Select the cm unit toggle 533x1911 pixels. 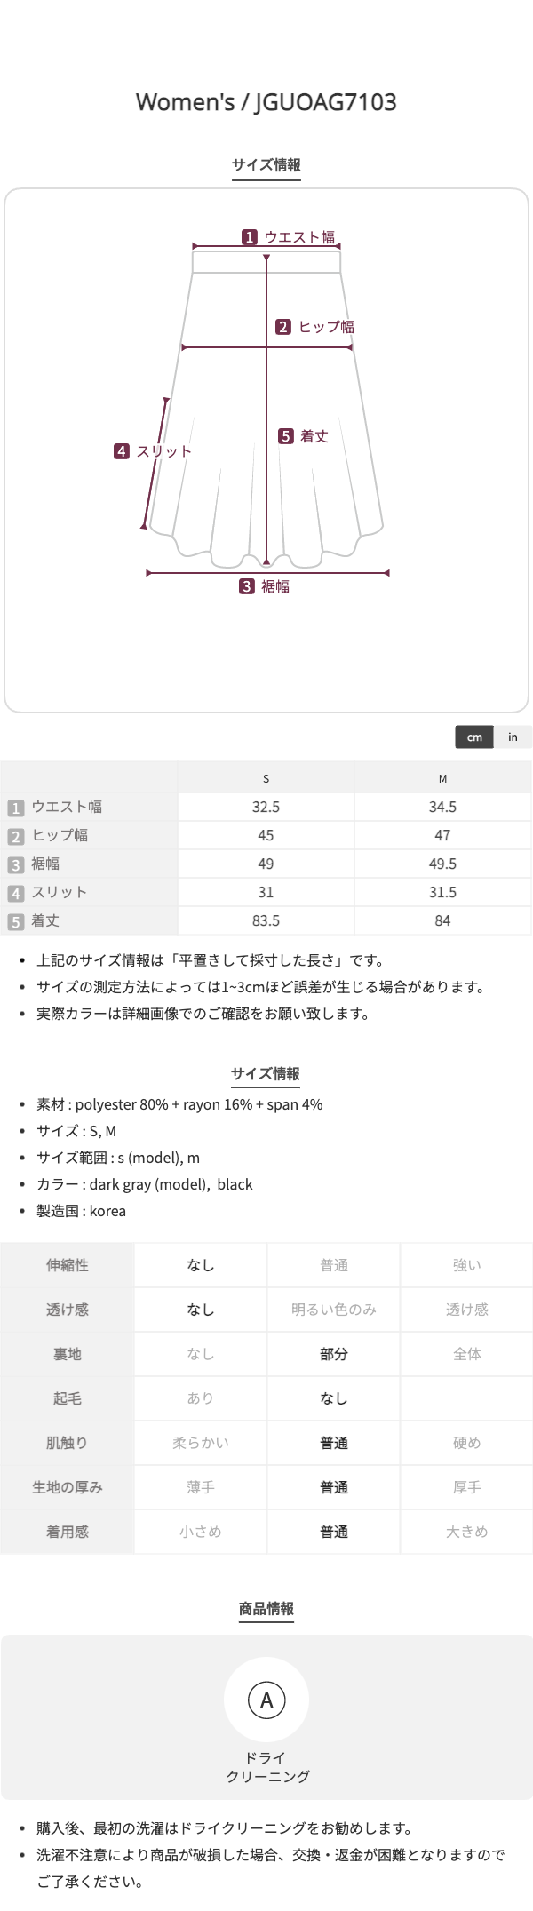474,737
